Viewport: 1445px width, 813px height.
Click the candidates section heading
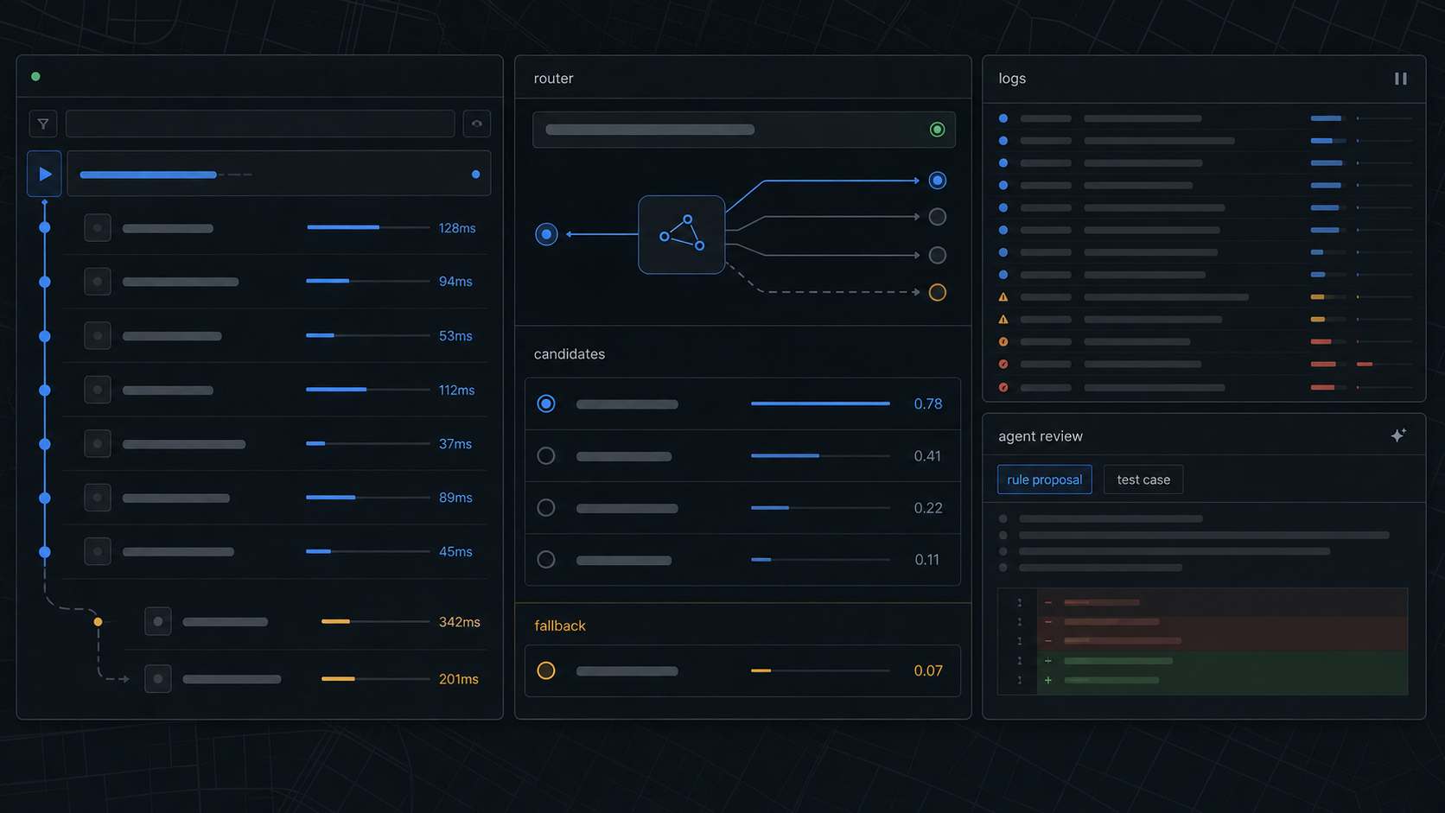tap(570, 354)
